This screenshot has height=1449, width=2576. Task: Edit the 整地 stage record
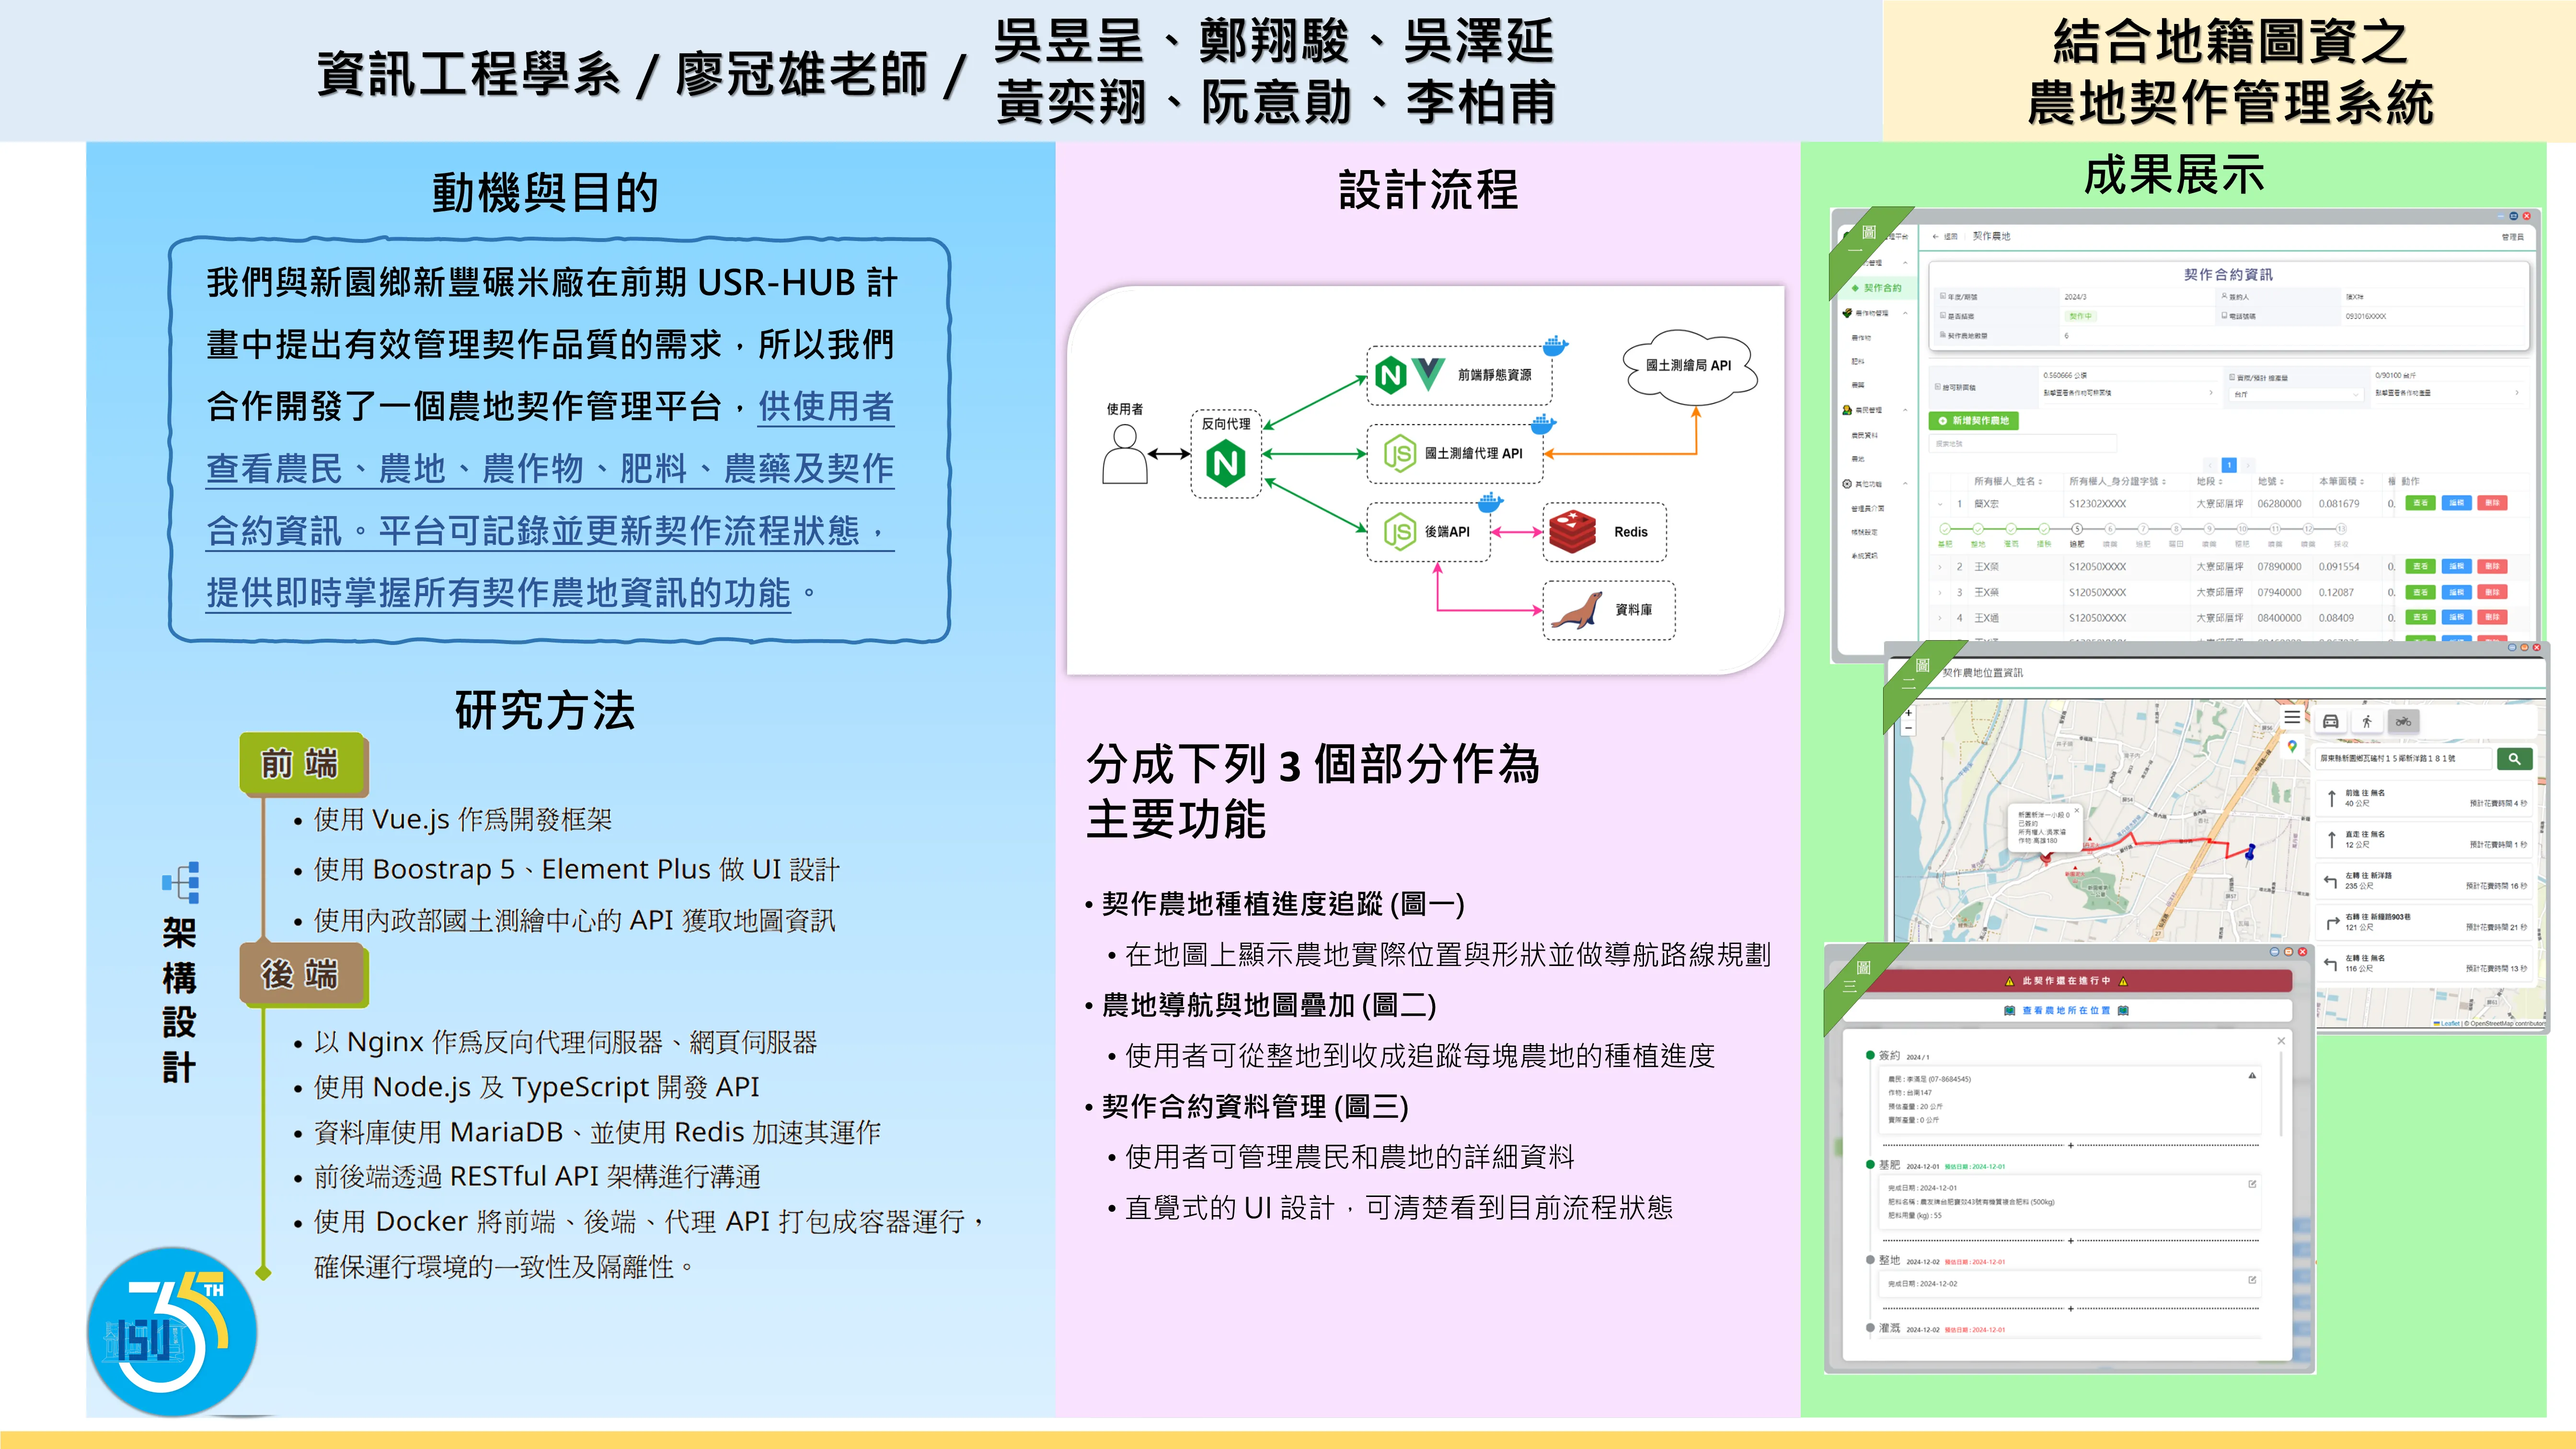tap(2252, 1280)
